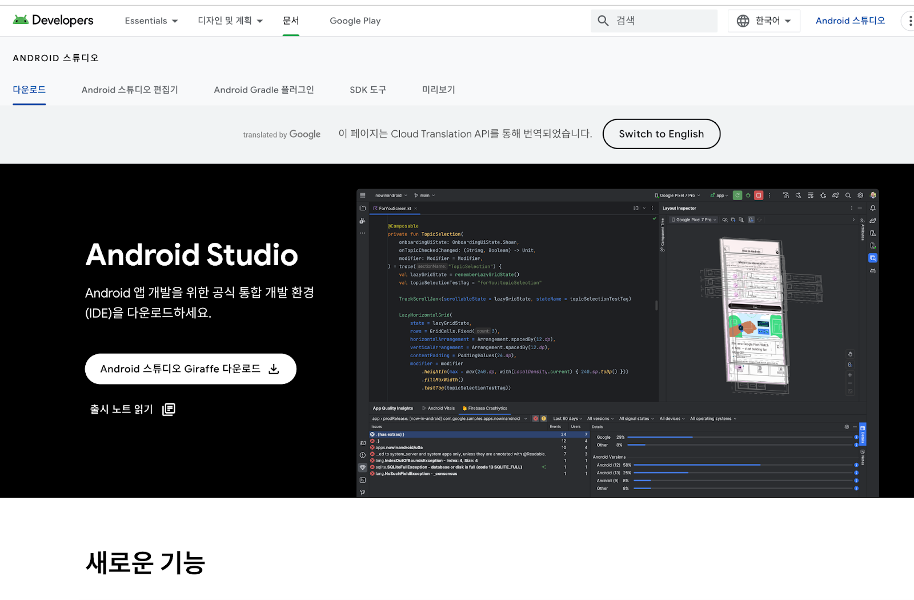
Task: Open the 미리보기 tab
Action: [439, 90]
